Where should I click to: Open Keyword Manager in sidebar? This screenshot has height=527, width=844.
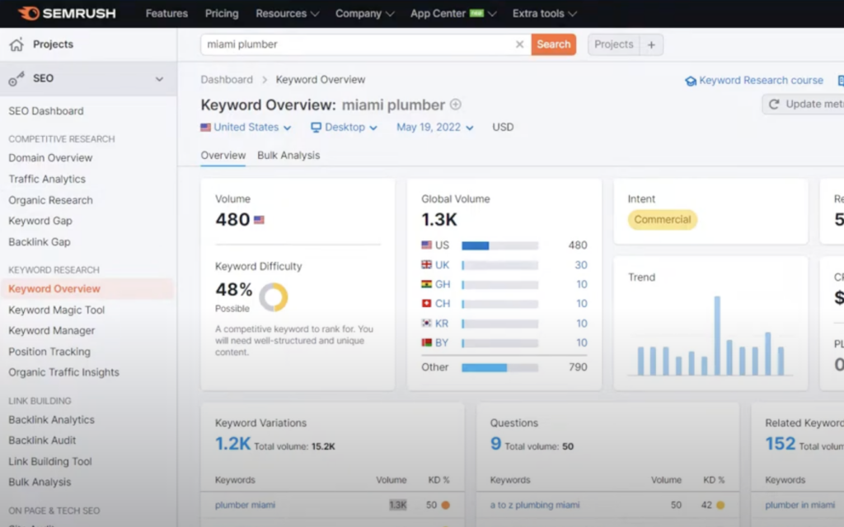point(52,331)
